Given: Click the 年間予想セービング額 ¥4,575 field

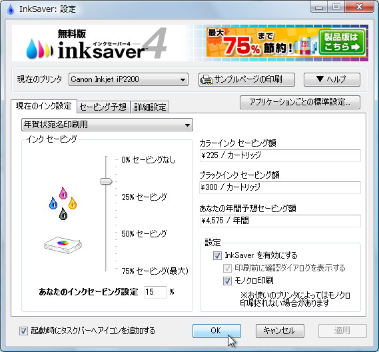Looking at the screenshot, I should tap(280, 221).
